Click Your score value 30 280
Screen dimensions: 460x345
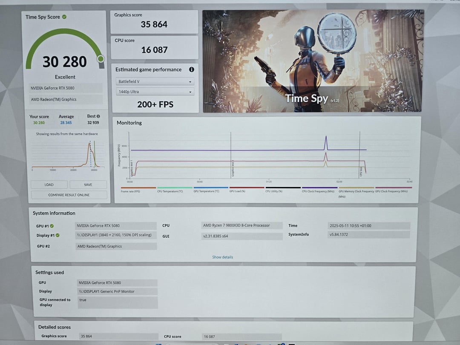39,123
